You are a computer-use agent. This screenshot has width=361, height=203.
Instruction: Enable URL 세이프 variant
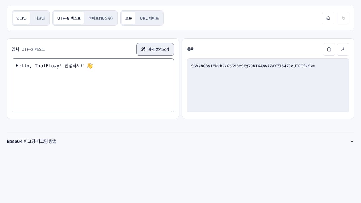149,18
